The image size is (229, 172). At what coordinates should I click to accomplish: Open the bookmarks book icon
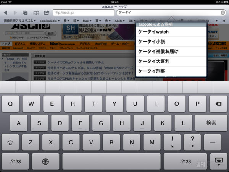click(x=36, y=13)
